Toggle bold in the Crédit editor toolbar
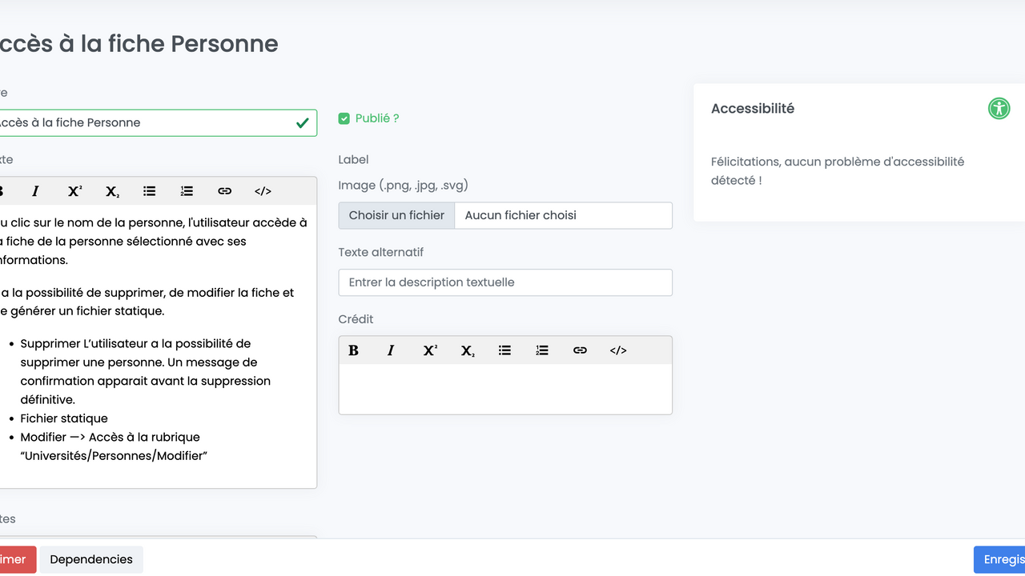 [x=353, y=350]
